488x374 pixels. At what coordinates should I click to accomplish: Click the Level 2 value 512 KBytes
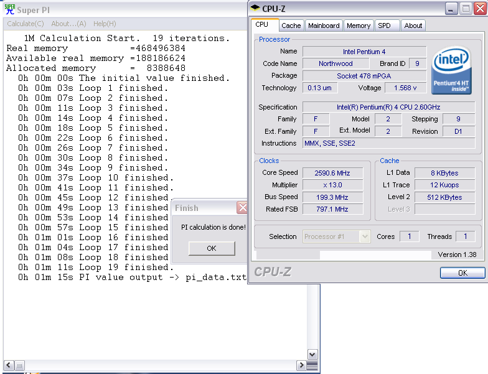click(x=444, y=197)
